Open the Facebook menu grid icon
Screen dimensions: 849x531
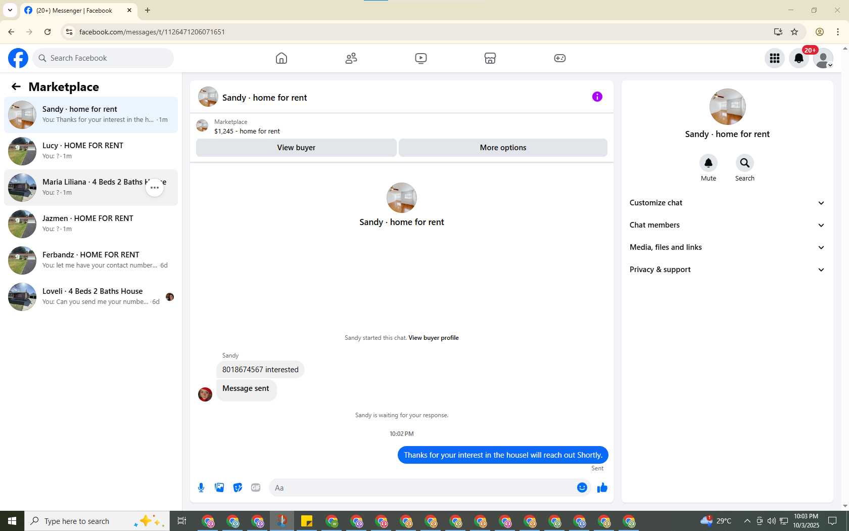(x=775, y=58)
